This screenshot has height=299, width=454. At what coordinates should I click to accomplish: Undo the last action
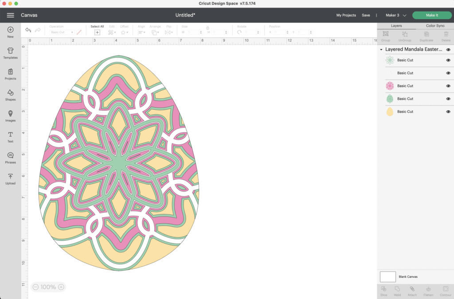click(x=28, y=30)
